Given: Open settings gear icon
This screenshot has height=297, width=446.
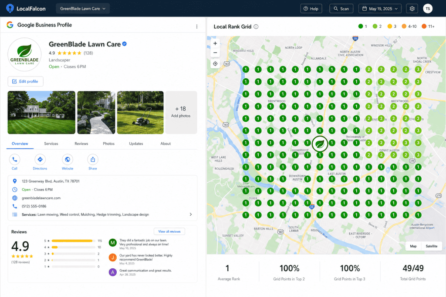Looking at the screenshot, I should [412, 9].
